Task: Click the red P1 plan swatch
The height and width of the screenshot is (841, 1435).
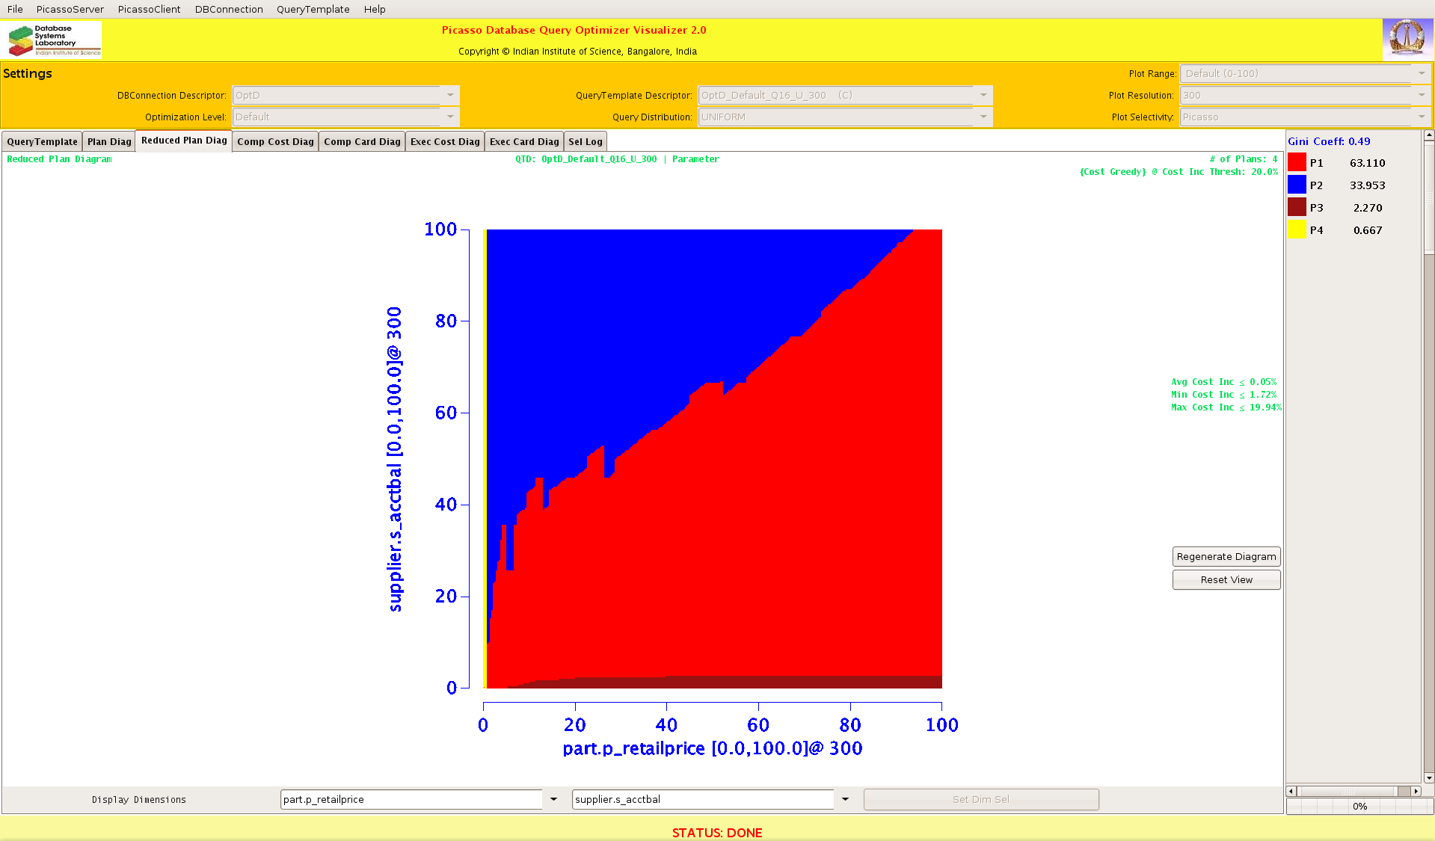Action: 1297,162
